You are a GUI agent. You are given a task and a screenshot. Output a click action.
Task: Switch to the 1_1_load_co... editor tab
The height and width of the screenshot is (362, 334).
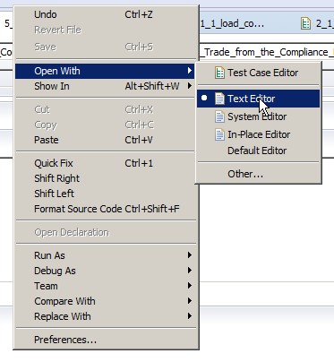tap(232, 23)
